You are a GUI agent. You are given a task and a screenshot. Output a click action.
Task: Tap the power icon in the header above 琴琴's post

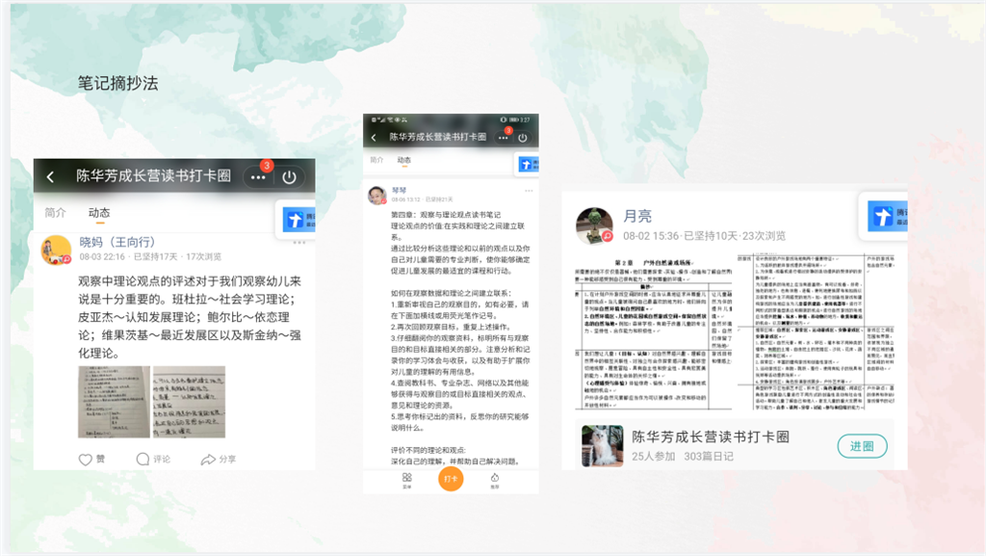point(523,137)
